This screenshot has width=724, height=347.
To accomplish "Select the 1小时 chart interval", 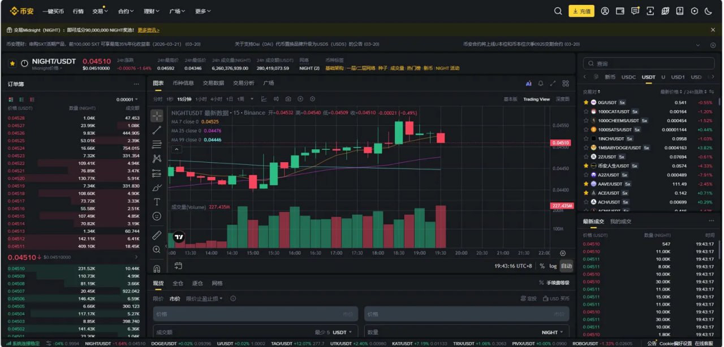I will (x=201, y=99).
